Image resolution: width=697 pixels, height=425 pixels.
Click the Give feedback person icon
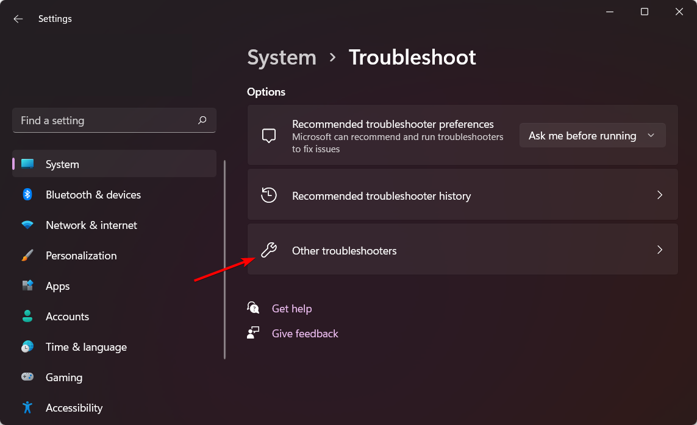point(254,332)
